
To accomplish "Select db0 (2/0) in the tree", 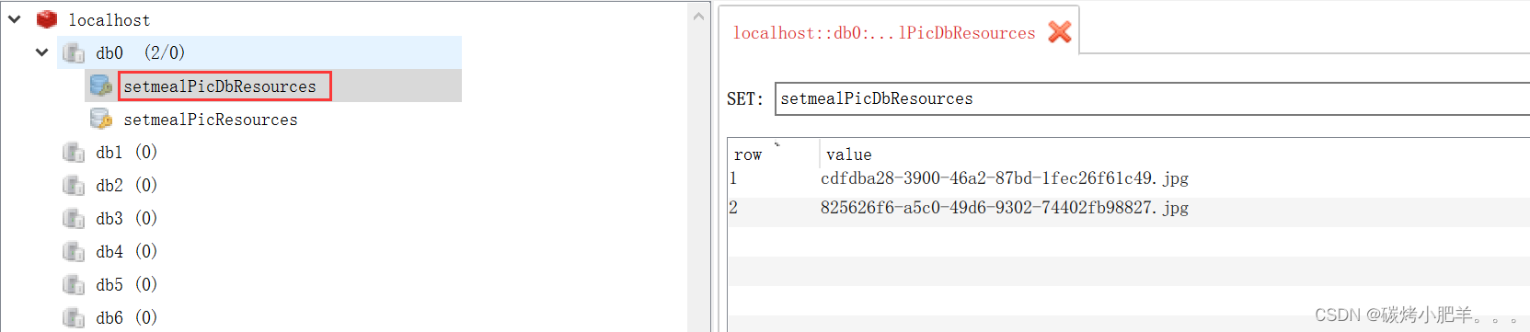I will click(141, 52).
